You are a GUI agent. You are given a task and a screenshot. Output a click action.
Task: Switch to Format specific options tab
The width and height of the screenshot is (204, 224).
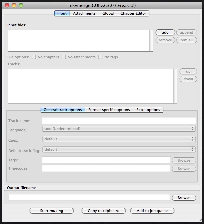point(109,110)
